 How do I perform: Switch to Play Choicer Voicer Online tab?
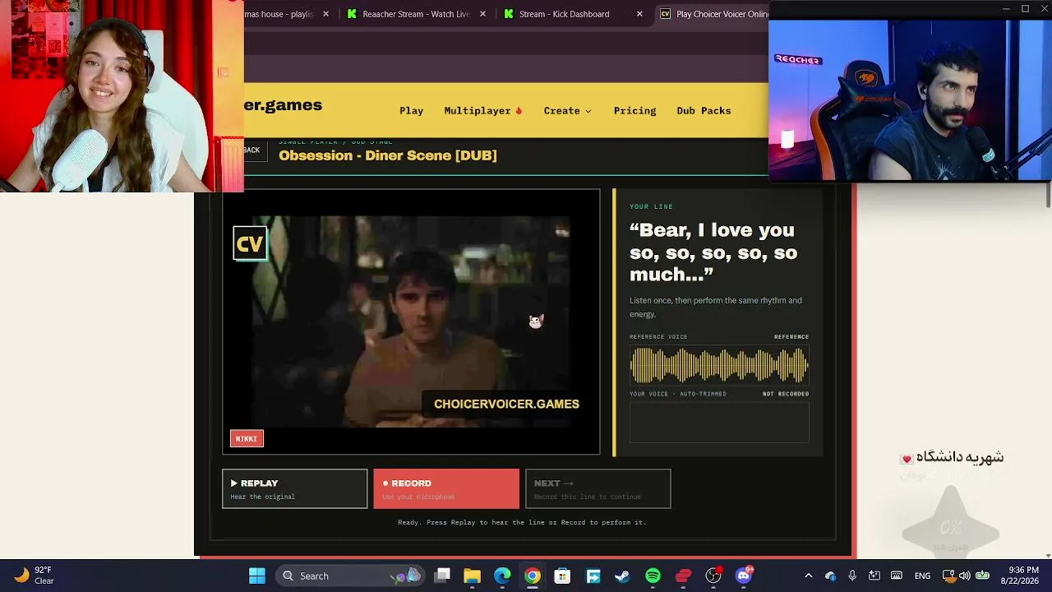click(x=712, y=14)
